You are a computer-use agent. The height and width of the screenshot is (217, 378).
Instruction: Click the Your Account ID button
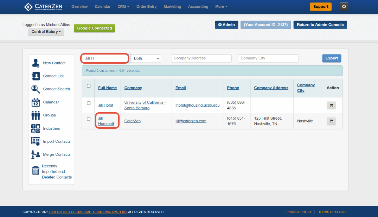[x=266, y=25]
